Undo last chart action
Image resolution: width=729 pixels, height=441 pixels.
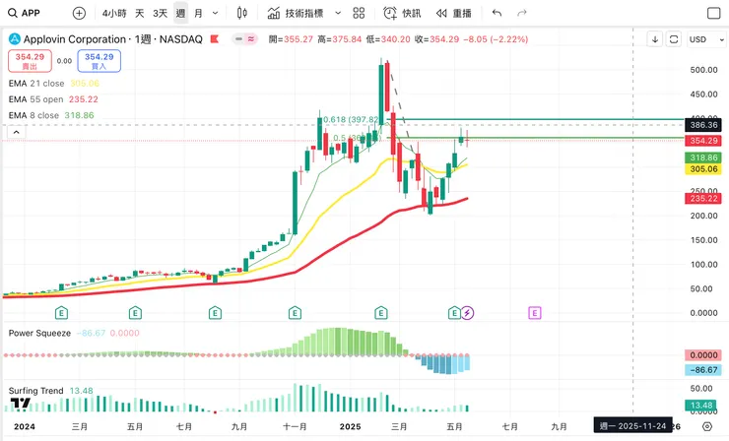[497, 13]
